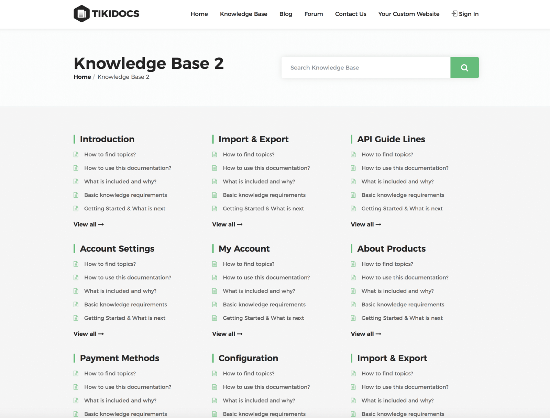The width and height of the screenshot is (550, 418).
Task: Focus the Search Knowledge Base field
Action: tap(366, 68)
